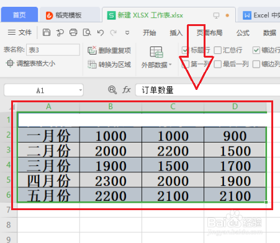This screenshot has height=243, width=280.
Task: Select row 1 header
Action: (9, 120)
